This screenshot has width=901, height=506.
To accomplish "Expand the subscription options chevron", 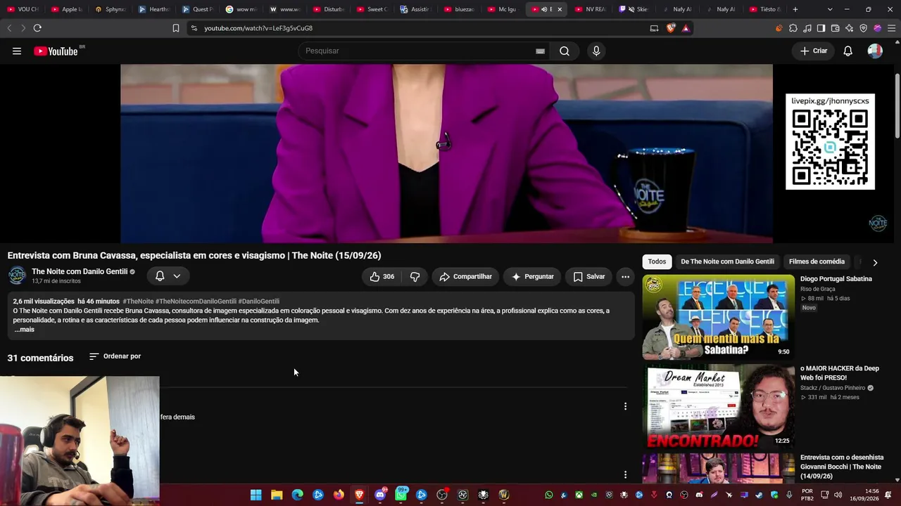I will click(177, 276).
